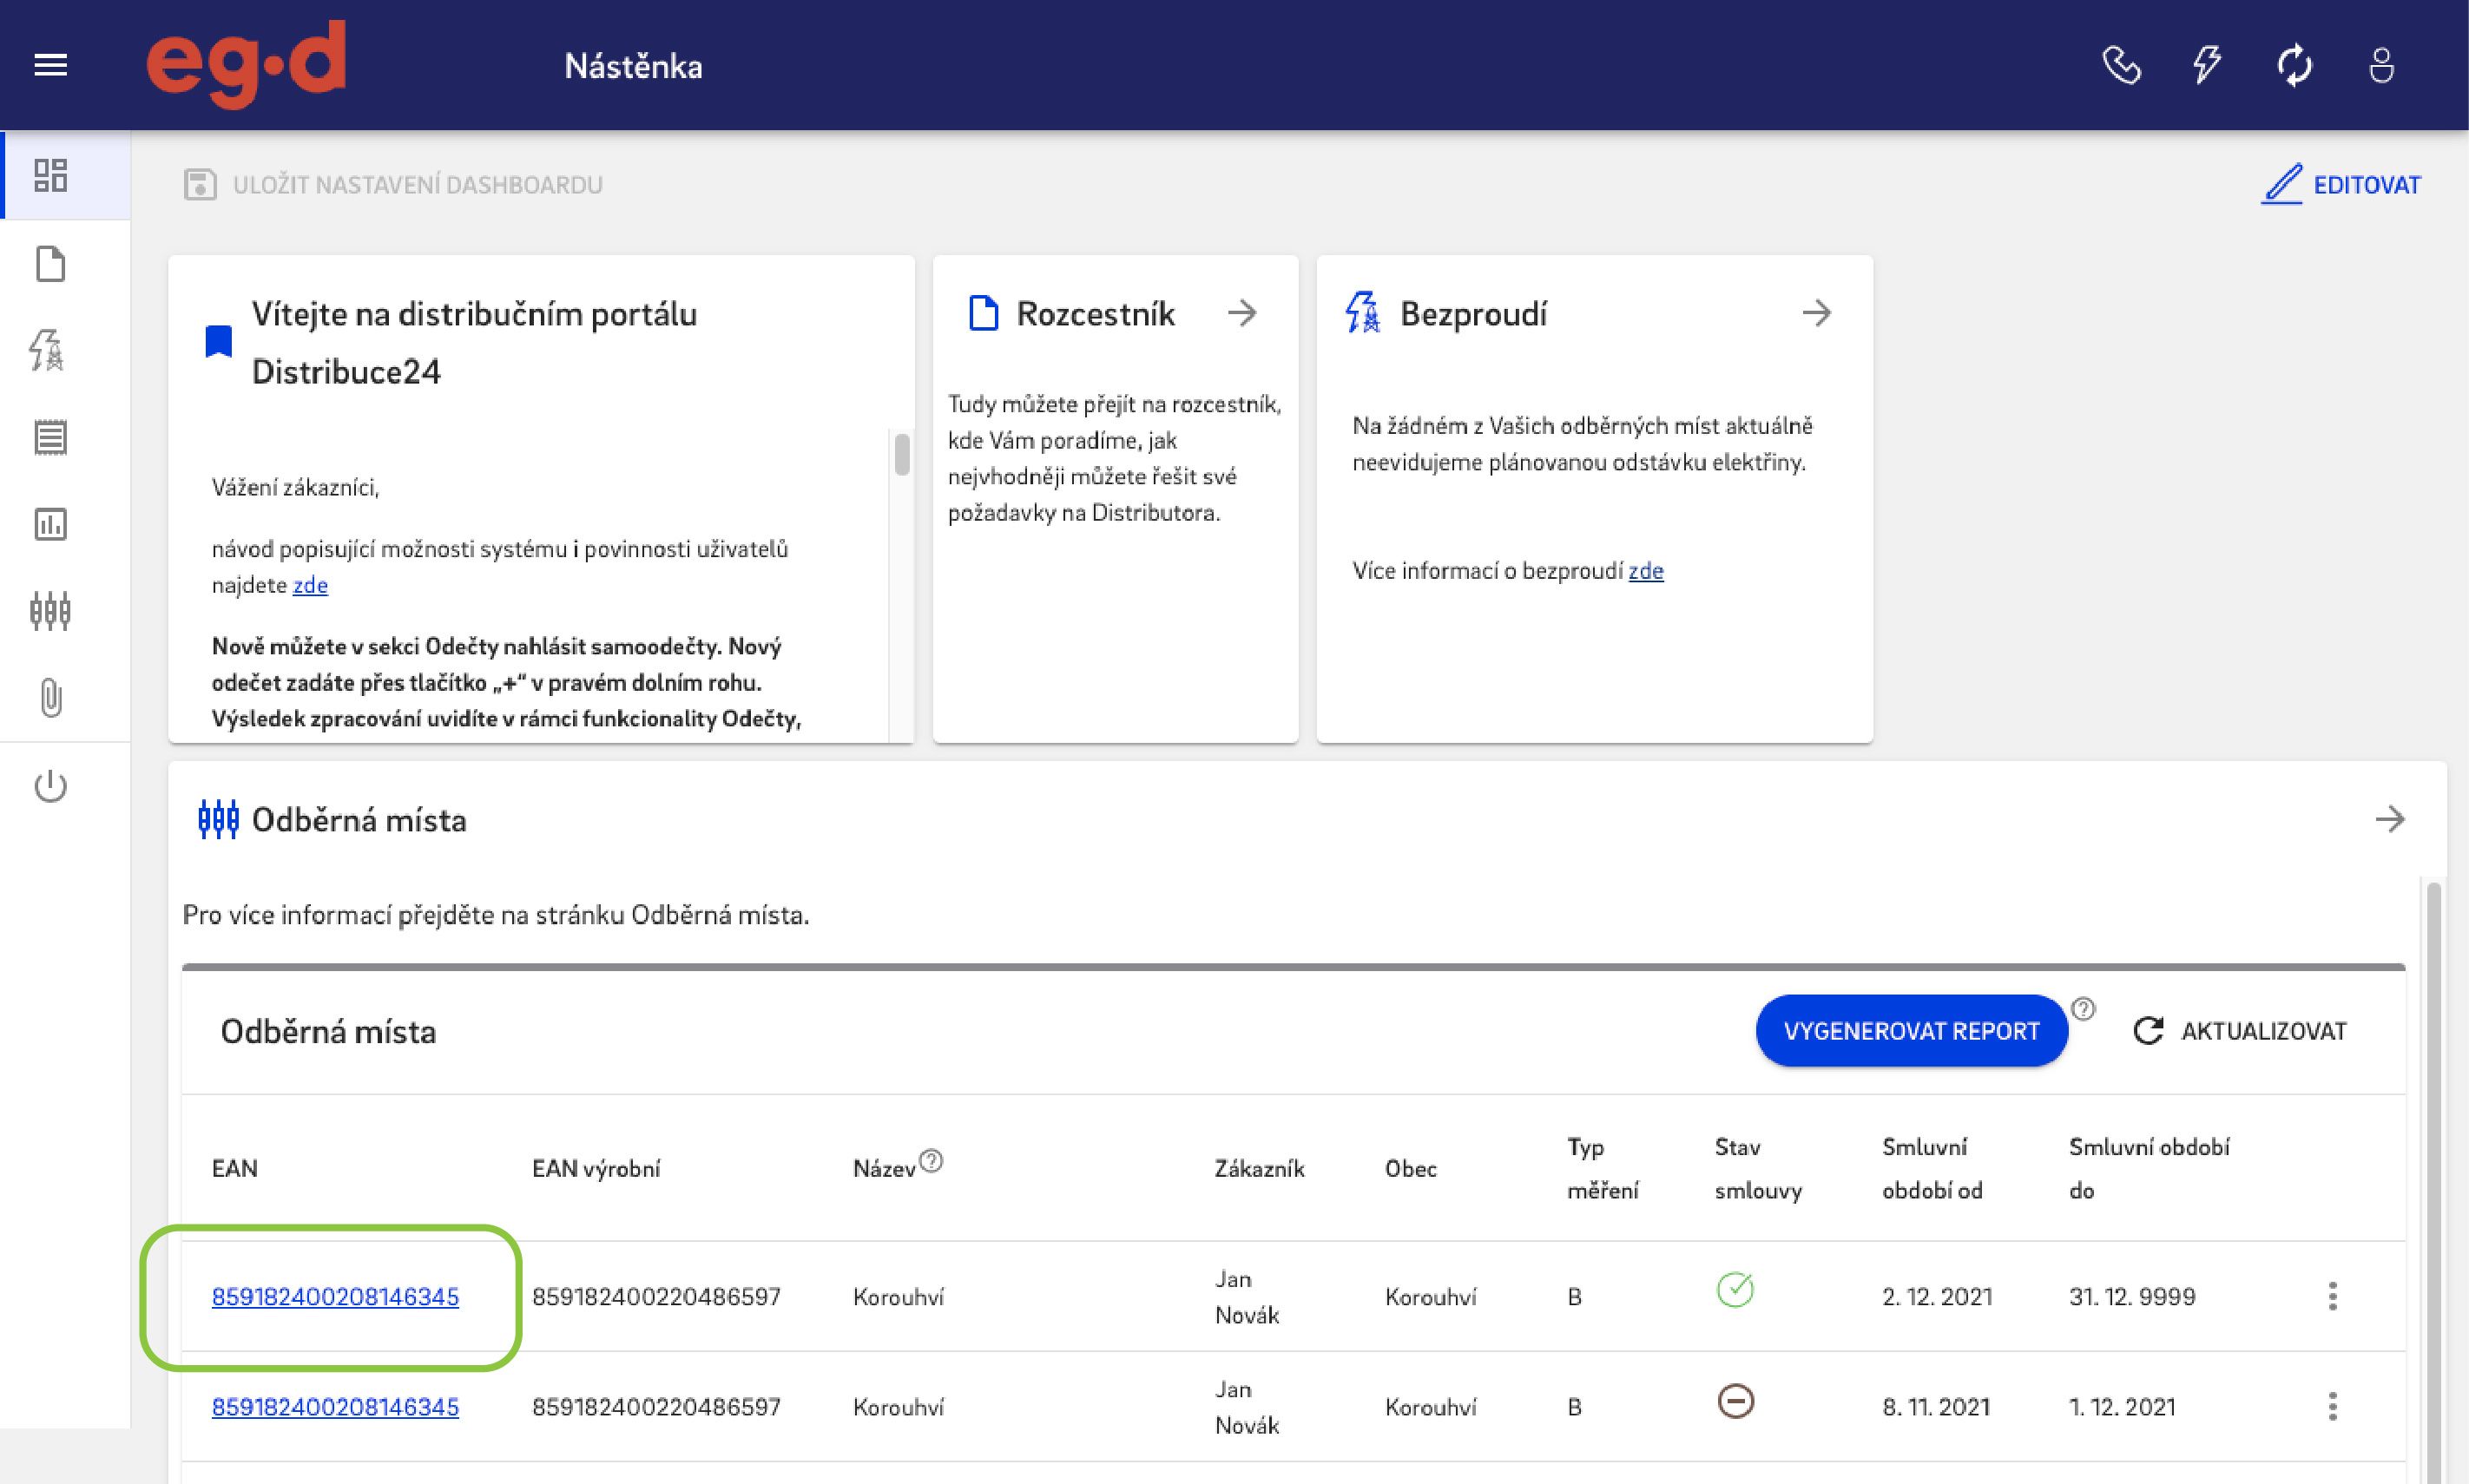The height and width of the screenshot is (1484, 2469).
Task: Click Bezproudí card title
Action: 1473,313
